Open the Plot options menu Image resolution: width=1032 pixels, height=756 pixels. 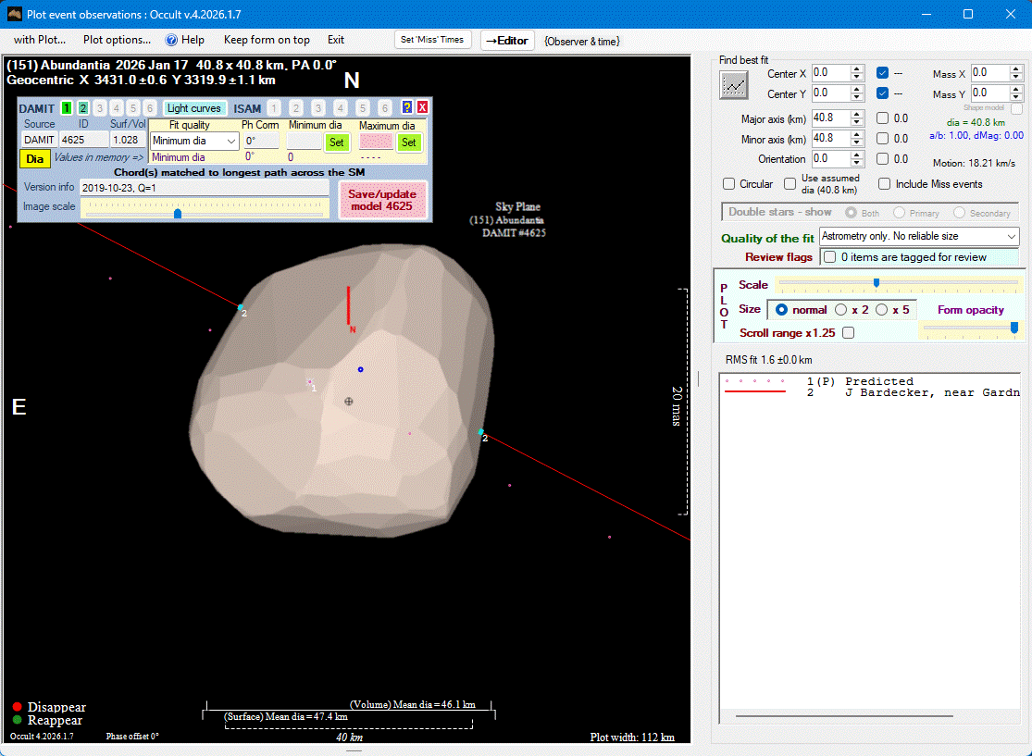(117, 40)
